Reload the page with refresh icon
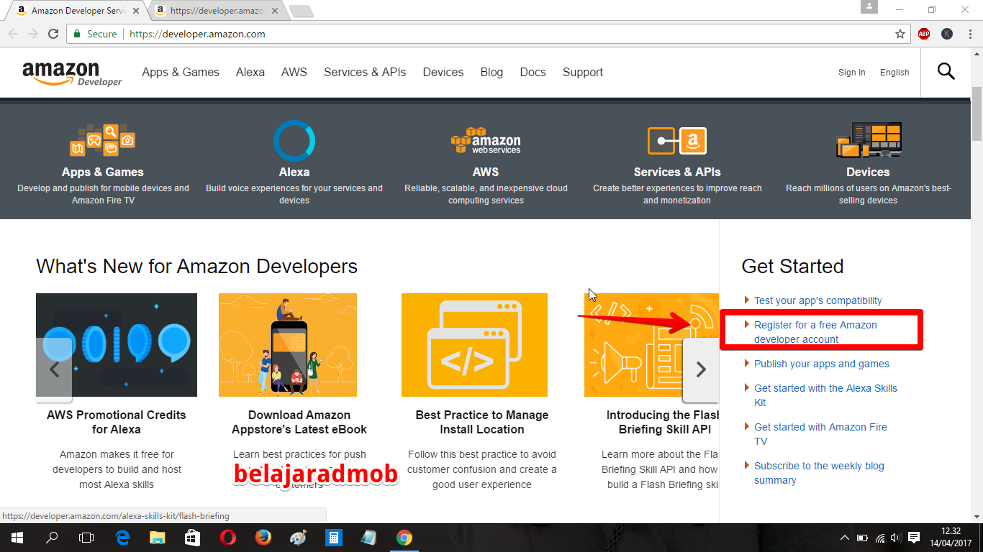This screenshot has height=552, width=983. [53, 34]
